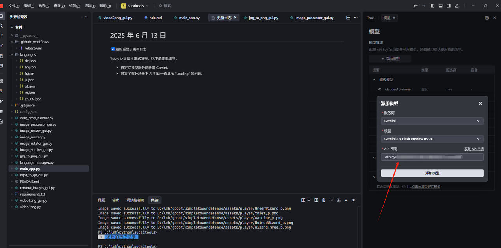Switch to rule.md editor tab
This screenshot has height=248, width=501.
(x=153, y=18)
